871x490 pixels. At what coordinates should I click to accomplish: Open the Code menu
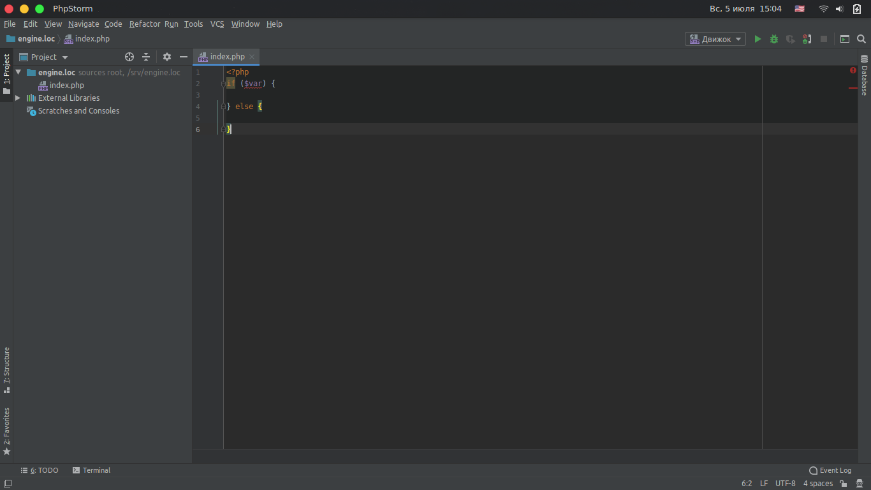tap(113, 24)
